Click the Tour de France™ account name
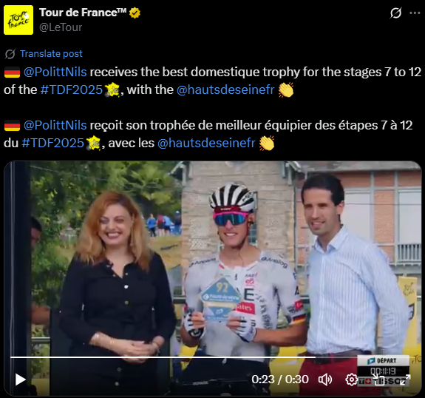425x398 pixels. coord(83,13)
